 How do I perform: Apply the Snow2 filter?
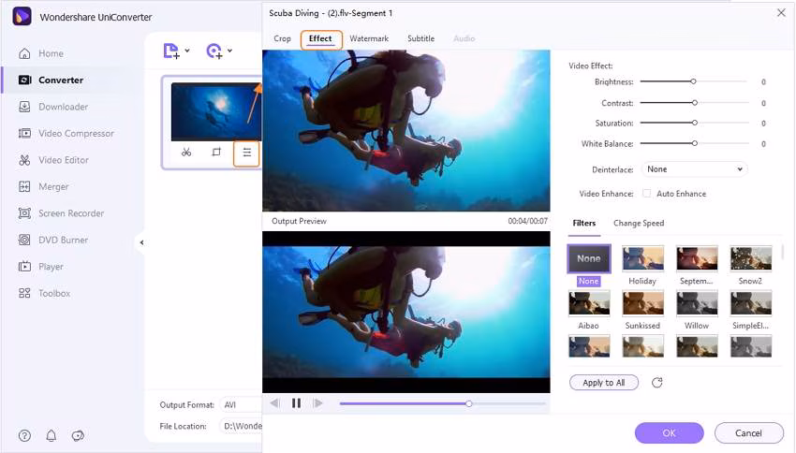(751, 258)
